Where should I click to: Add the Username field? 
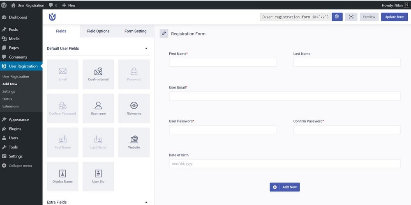coord(98,108)
